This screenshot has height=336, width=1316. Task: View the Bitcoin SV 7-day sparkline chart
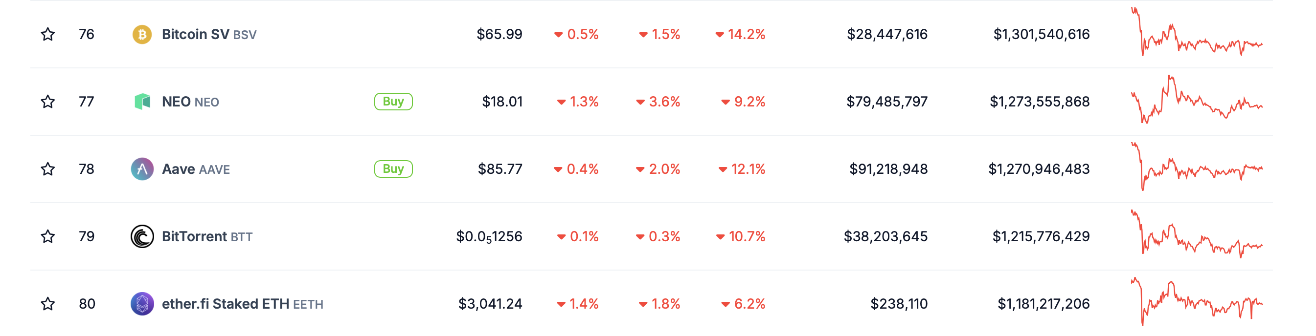[1197, 32]
